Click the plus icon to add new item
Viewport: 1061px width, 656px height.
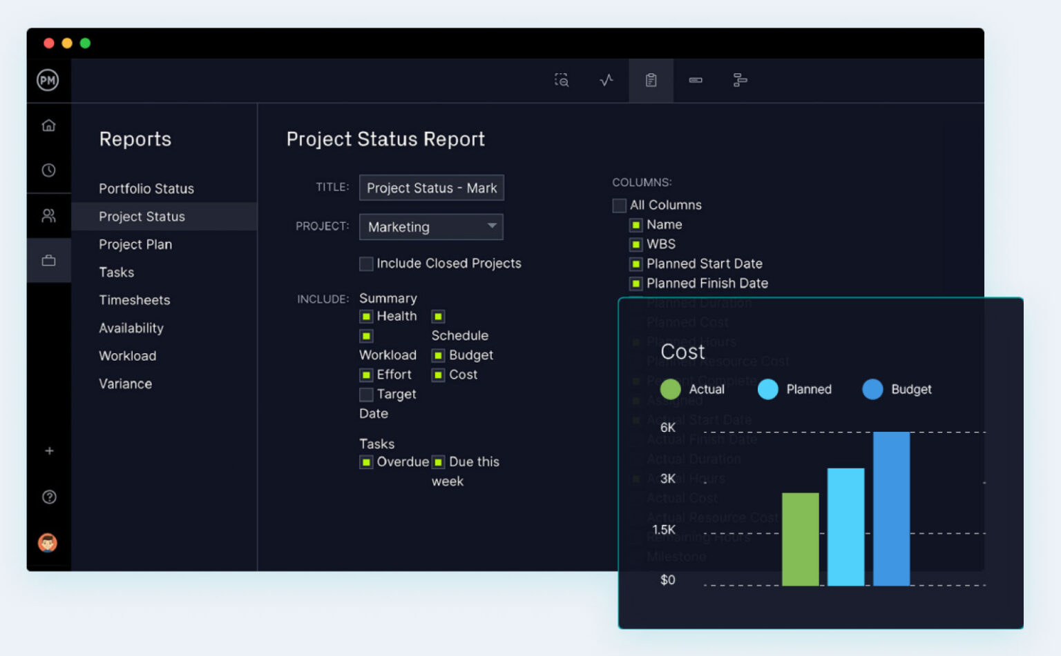[49, 450]
